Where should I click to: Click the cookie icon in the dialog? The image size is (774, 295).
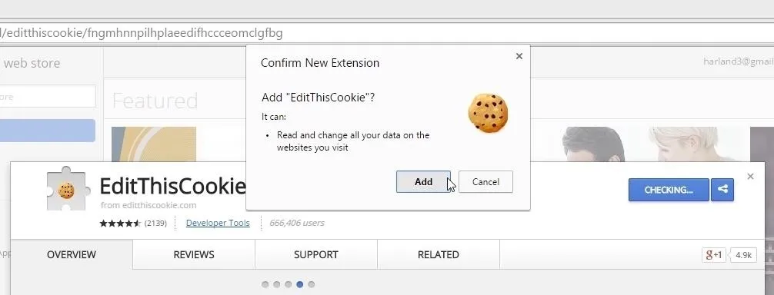(488, 114)
